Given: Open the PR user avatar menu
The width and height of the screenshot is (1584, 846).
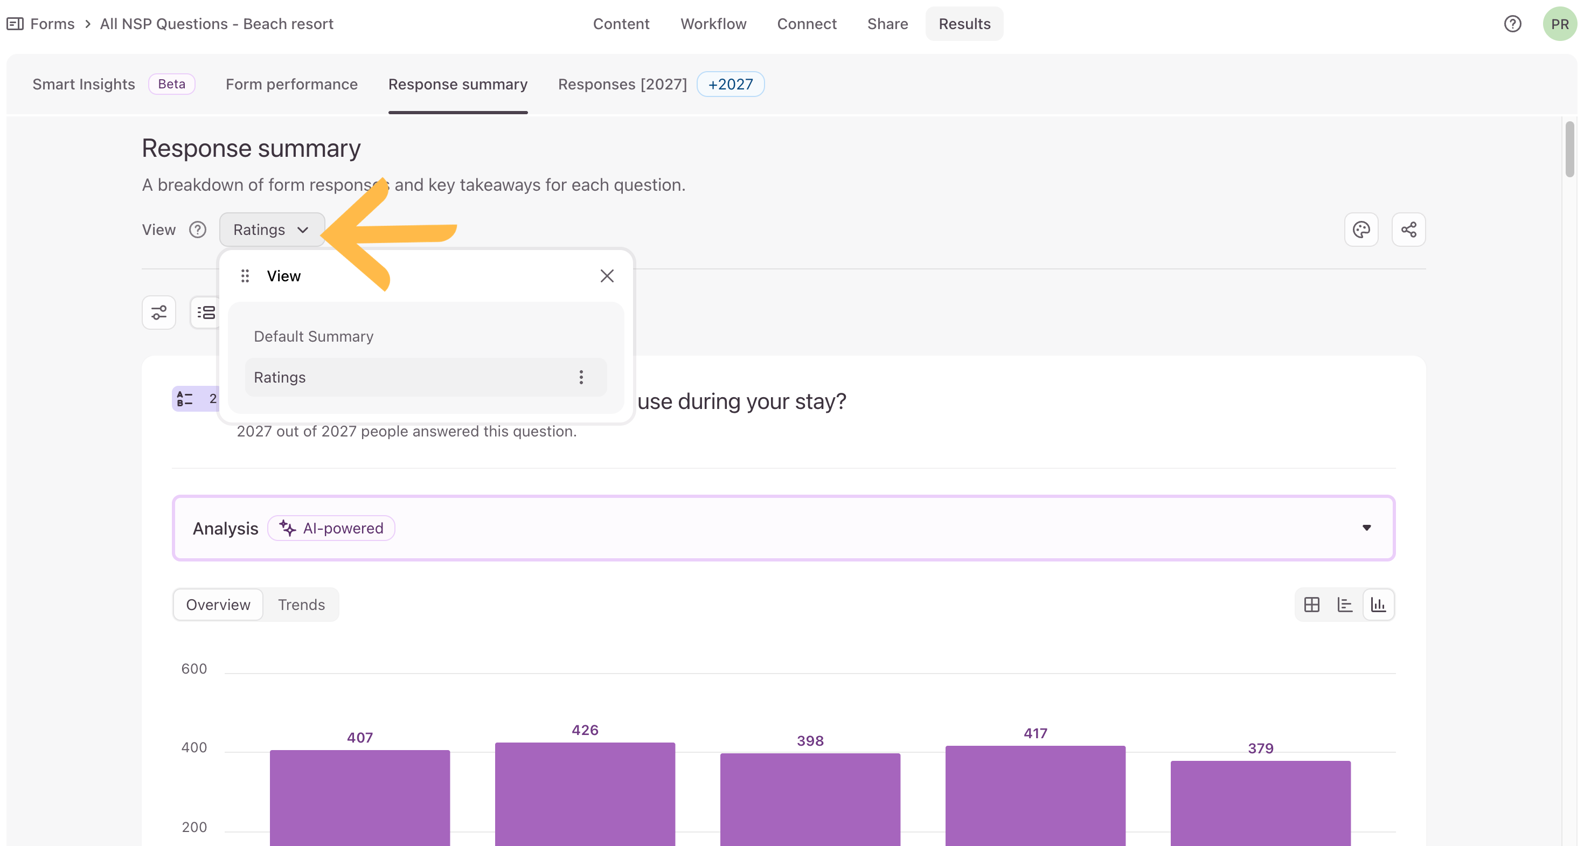Looking at the screenshot, I should click(1559, 24).
